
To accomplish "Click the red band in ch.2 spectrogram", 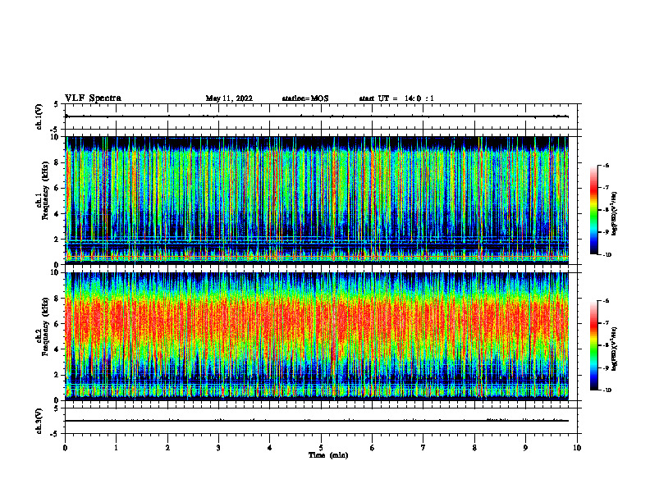I will click(317, 323).
